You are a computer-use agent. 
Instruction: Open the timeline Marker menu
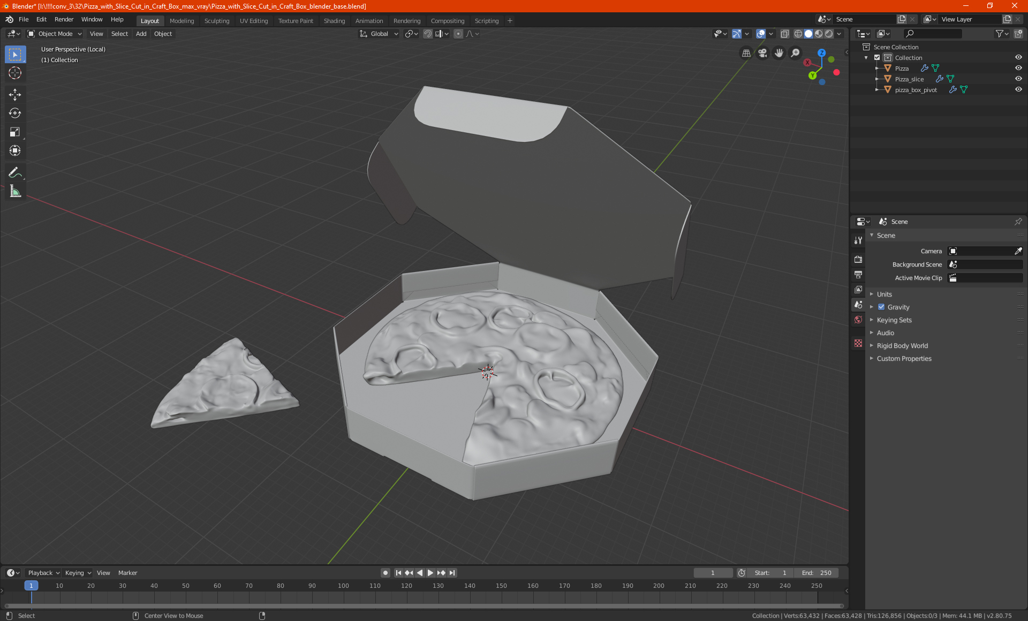click(x=127, y=573)
